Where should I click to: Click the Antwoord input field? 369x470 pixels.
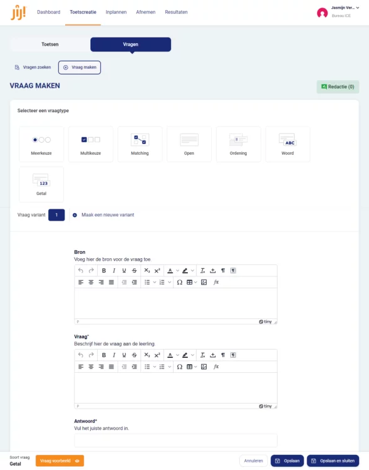point(175,441)
